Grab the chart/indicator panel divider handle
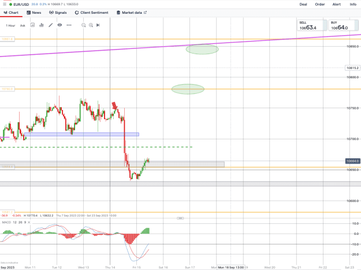 (180, 218)
